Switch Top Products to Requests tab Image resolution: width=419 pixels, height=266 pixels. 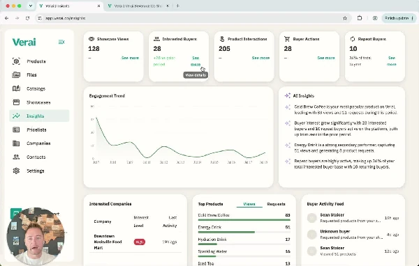pyautogui.click(x=276, y=204)
